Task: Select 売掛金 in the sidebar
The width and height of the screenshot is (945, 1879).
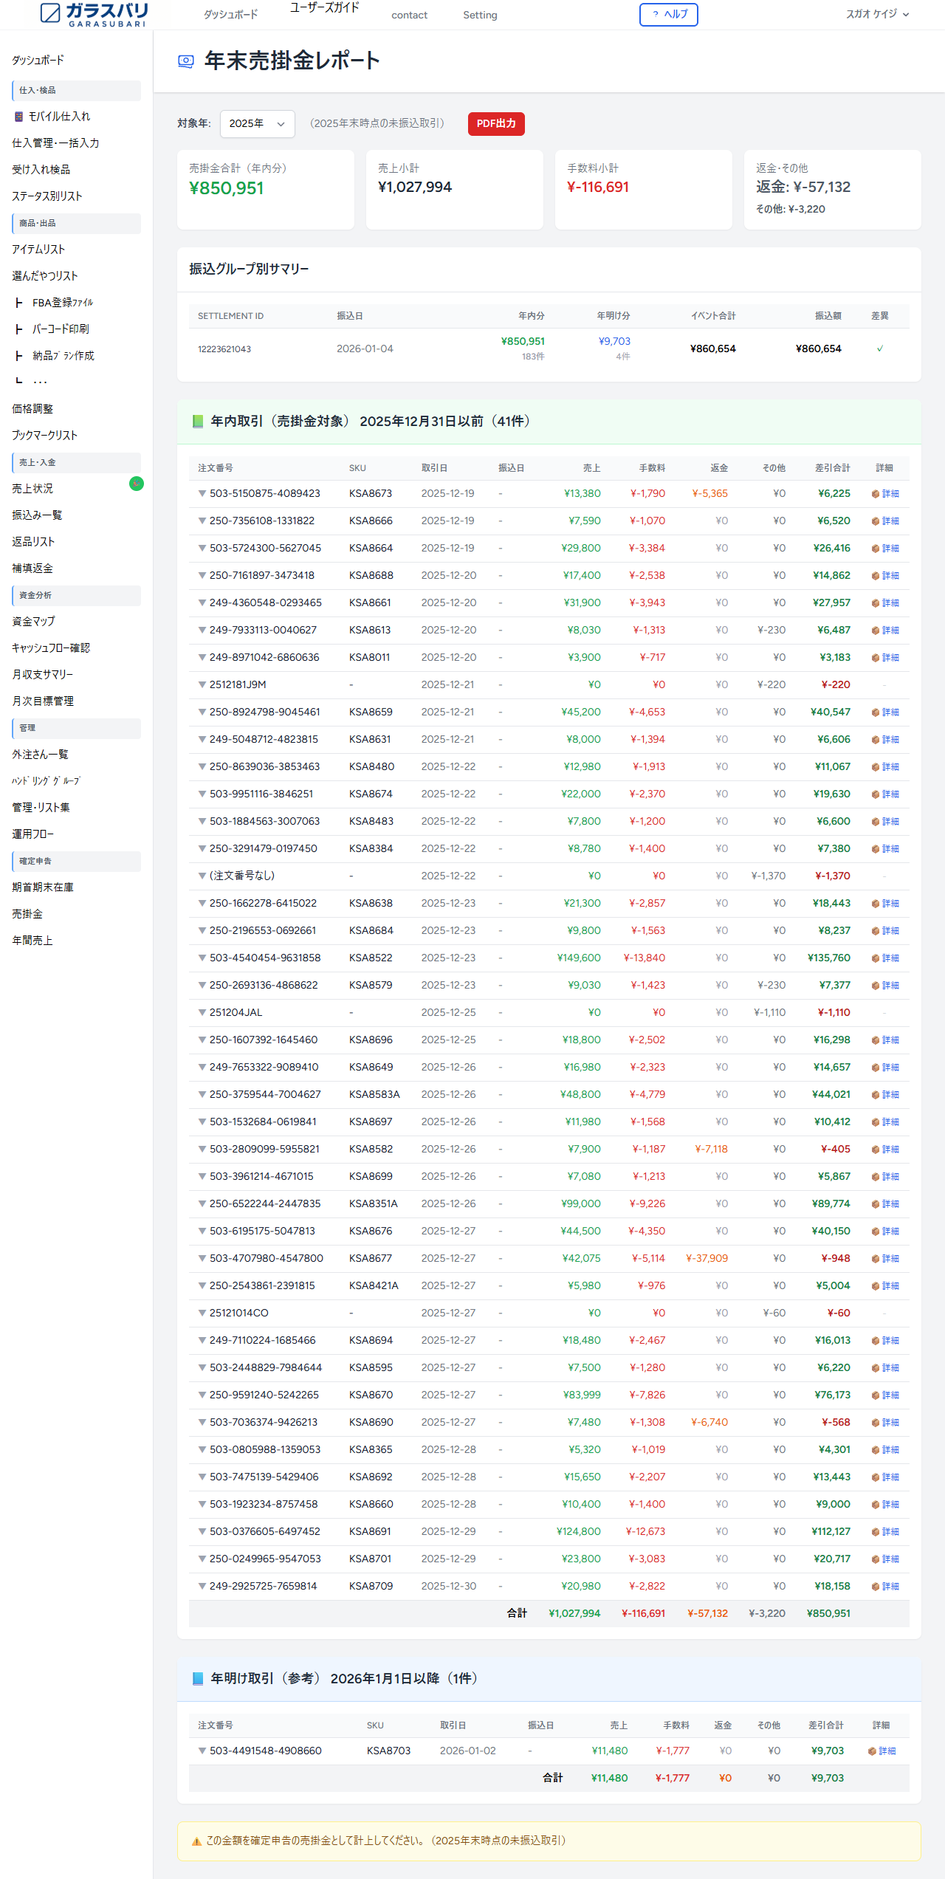Action: (27, 914)
